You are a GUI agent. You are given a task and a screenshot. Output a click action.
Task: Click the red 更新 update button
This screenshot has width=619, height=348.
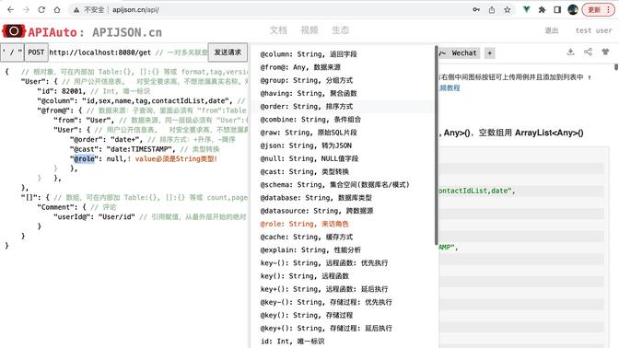coord(594,10)
